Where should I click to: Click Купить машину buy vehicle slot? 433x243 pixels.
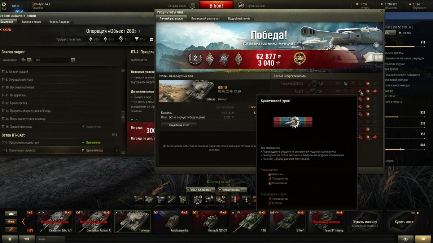pos(365,222)
